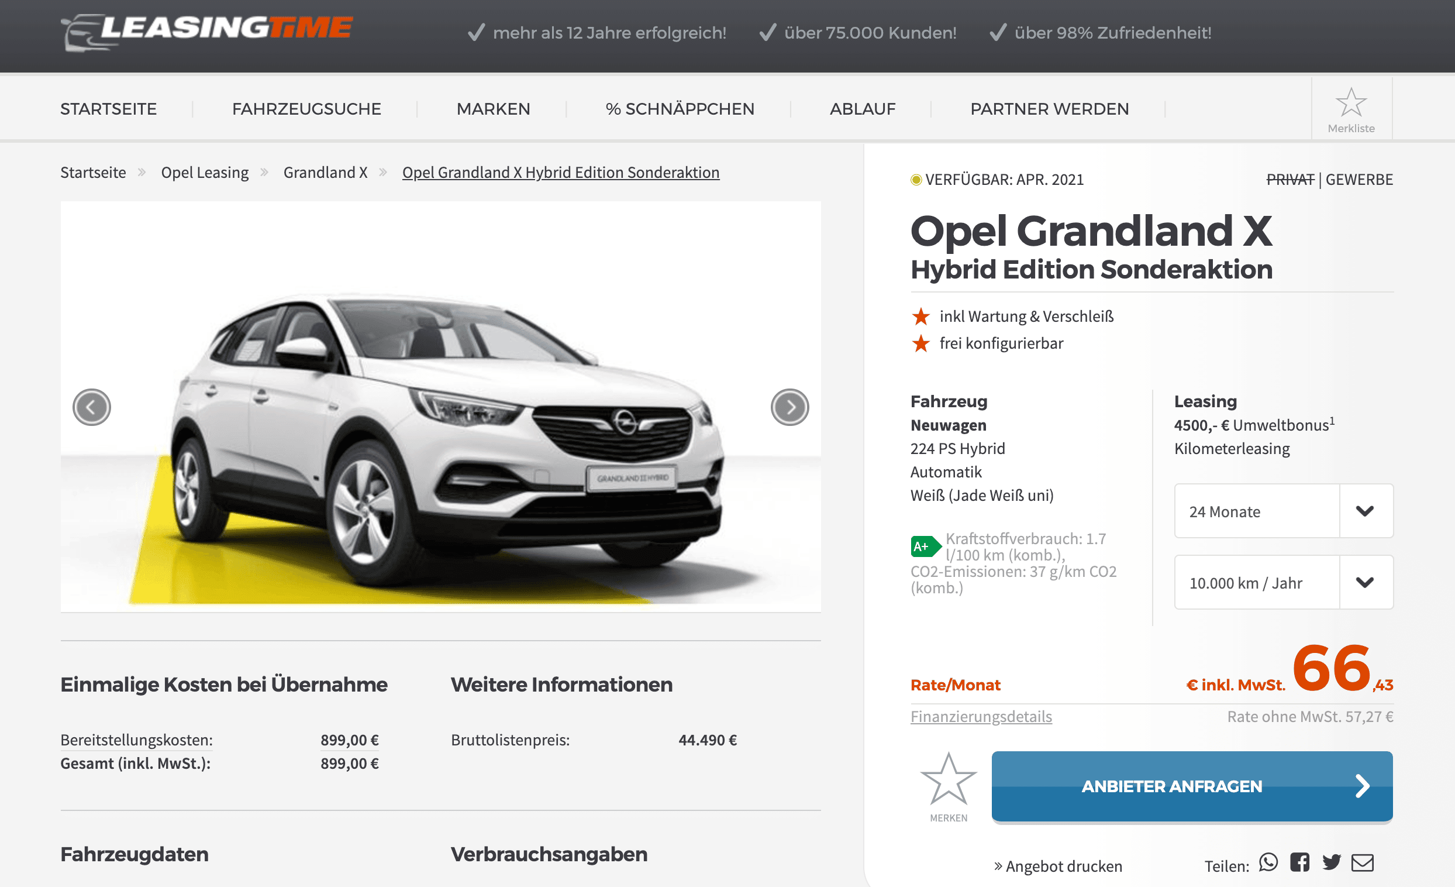Open MARKEN menu item

[x=493, y=109]
